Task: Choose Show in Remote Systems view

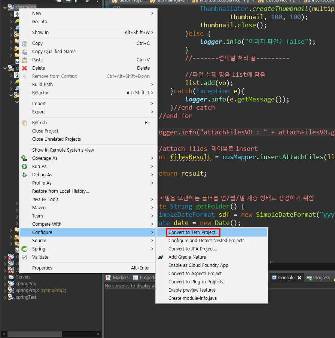Action: click(x=89, y=150)
